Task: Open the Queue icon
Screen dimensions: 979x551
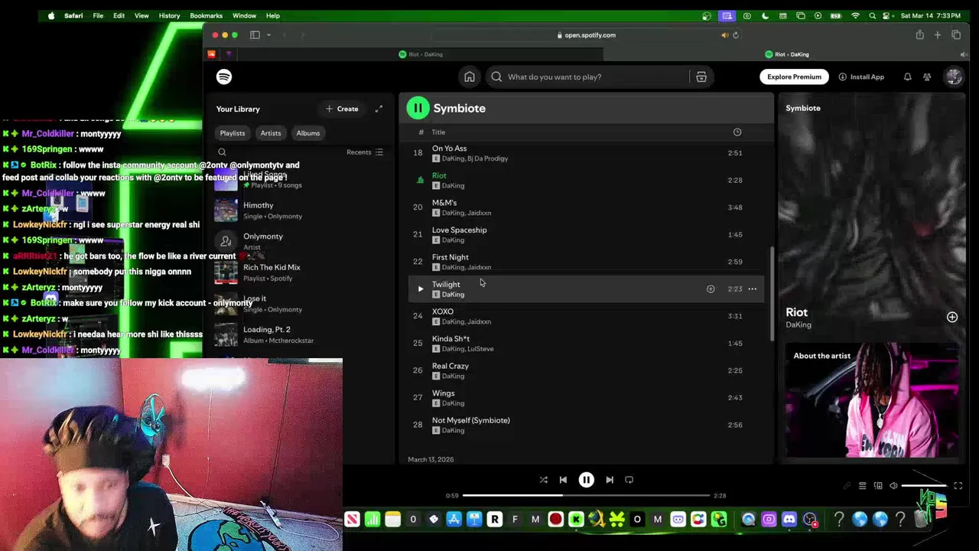Action: tap(862, 486)
